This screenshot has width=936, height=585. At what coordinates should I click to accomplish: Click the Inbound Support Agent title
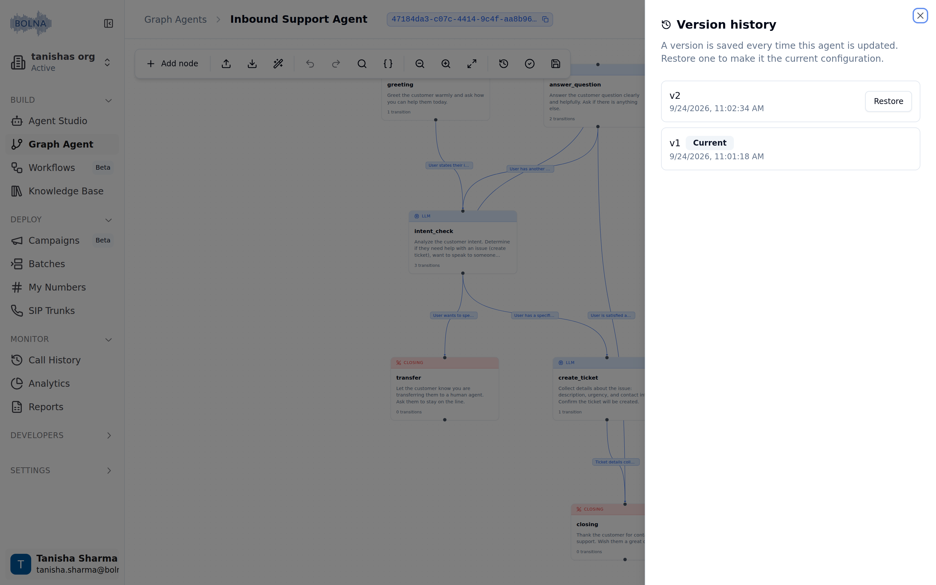pos(299,19)
